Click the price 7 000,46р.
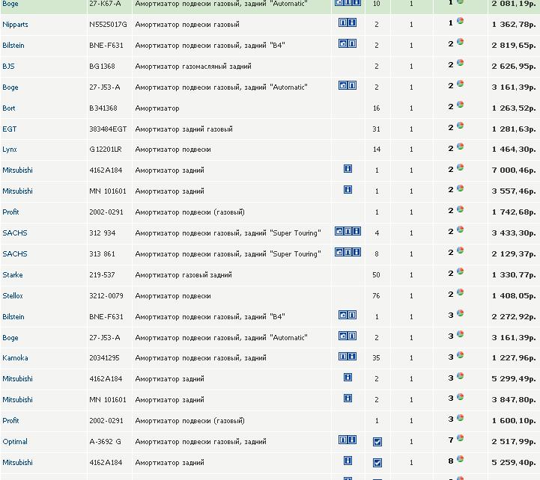The width and height of the screenshot is (540, 480). coord(514,170)
